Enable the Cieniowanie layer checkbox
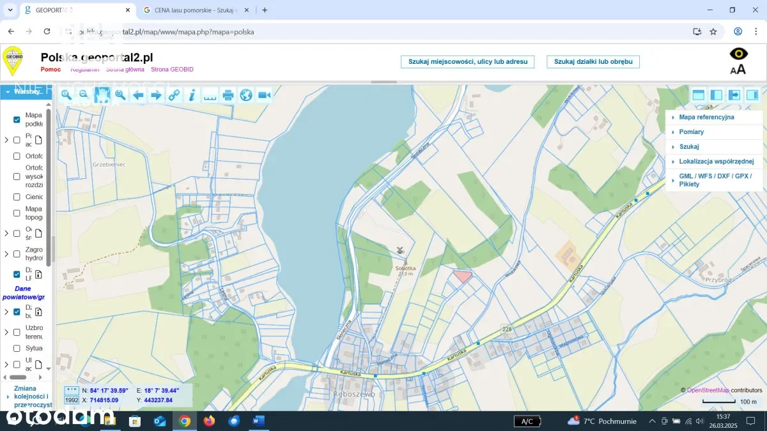Viewport: 767px width, 431px height. (x=17, y=197)
